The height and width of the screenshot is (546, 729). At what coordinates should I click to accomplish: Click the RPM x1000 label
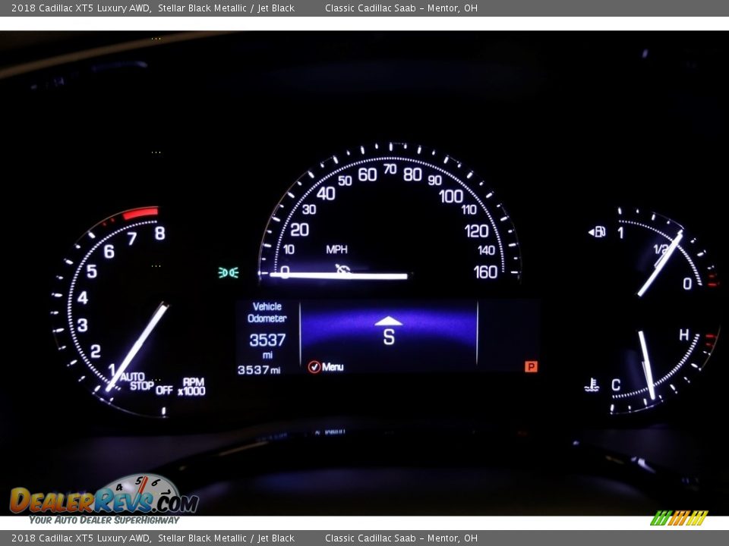coord(192,387)
